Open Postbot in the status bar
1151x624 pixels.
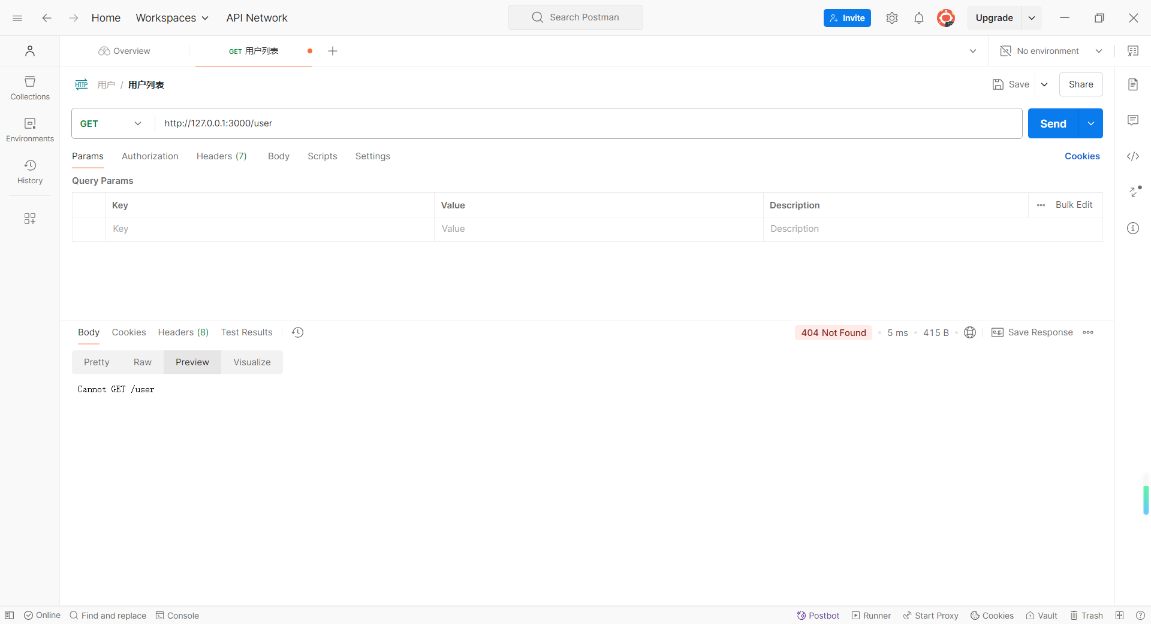point(818,616)
